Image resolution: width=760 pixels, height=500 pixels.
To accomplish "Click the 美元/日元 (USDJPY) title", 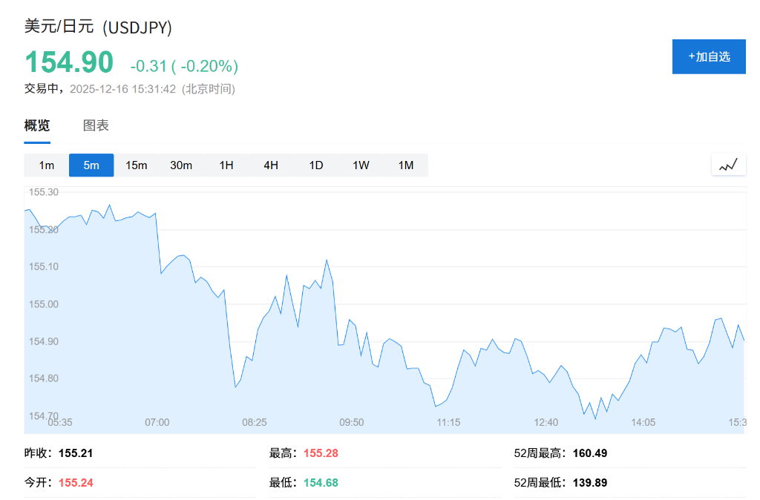I will tap(97, 28).
